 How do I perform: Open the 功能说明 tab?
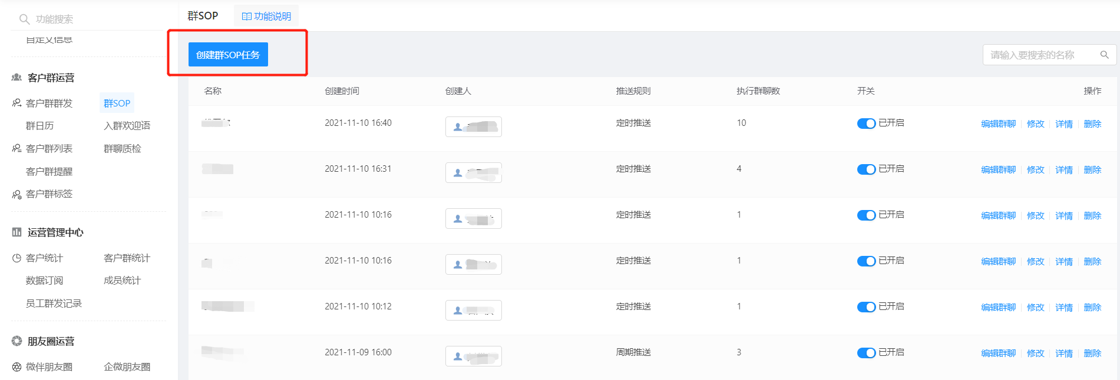(x=266, y=16)
